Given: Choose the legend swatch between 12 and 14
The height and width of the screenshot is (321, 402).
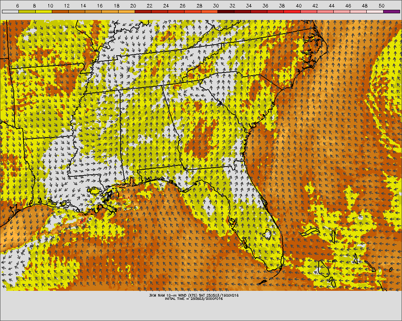Looking at the screenshot, I should tap(77, 11).
